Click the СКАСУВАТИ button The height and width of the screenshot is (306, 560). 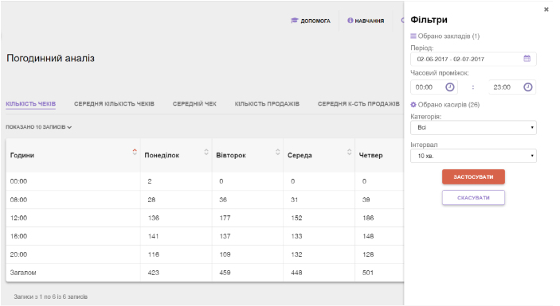[x=473, y=198]
